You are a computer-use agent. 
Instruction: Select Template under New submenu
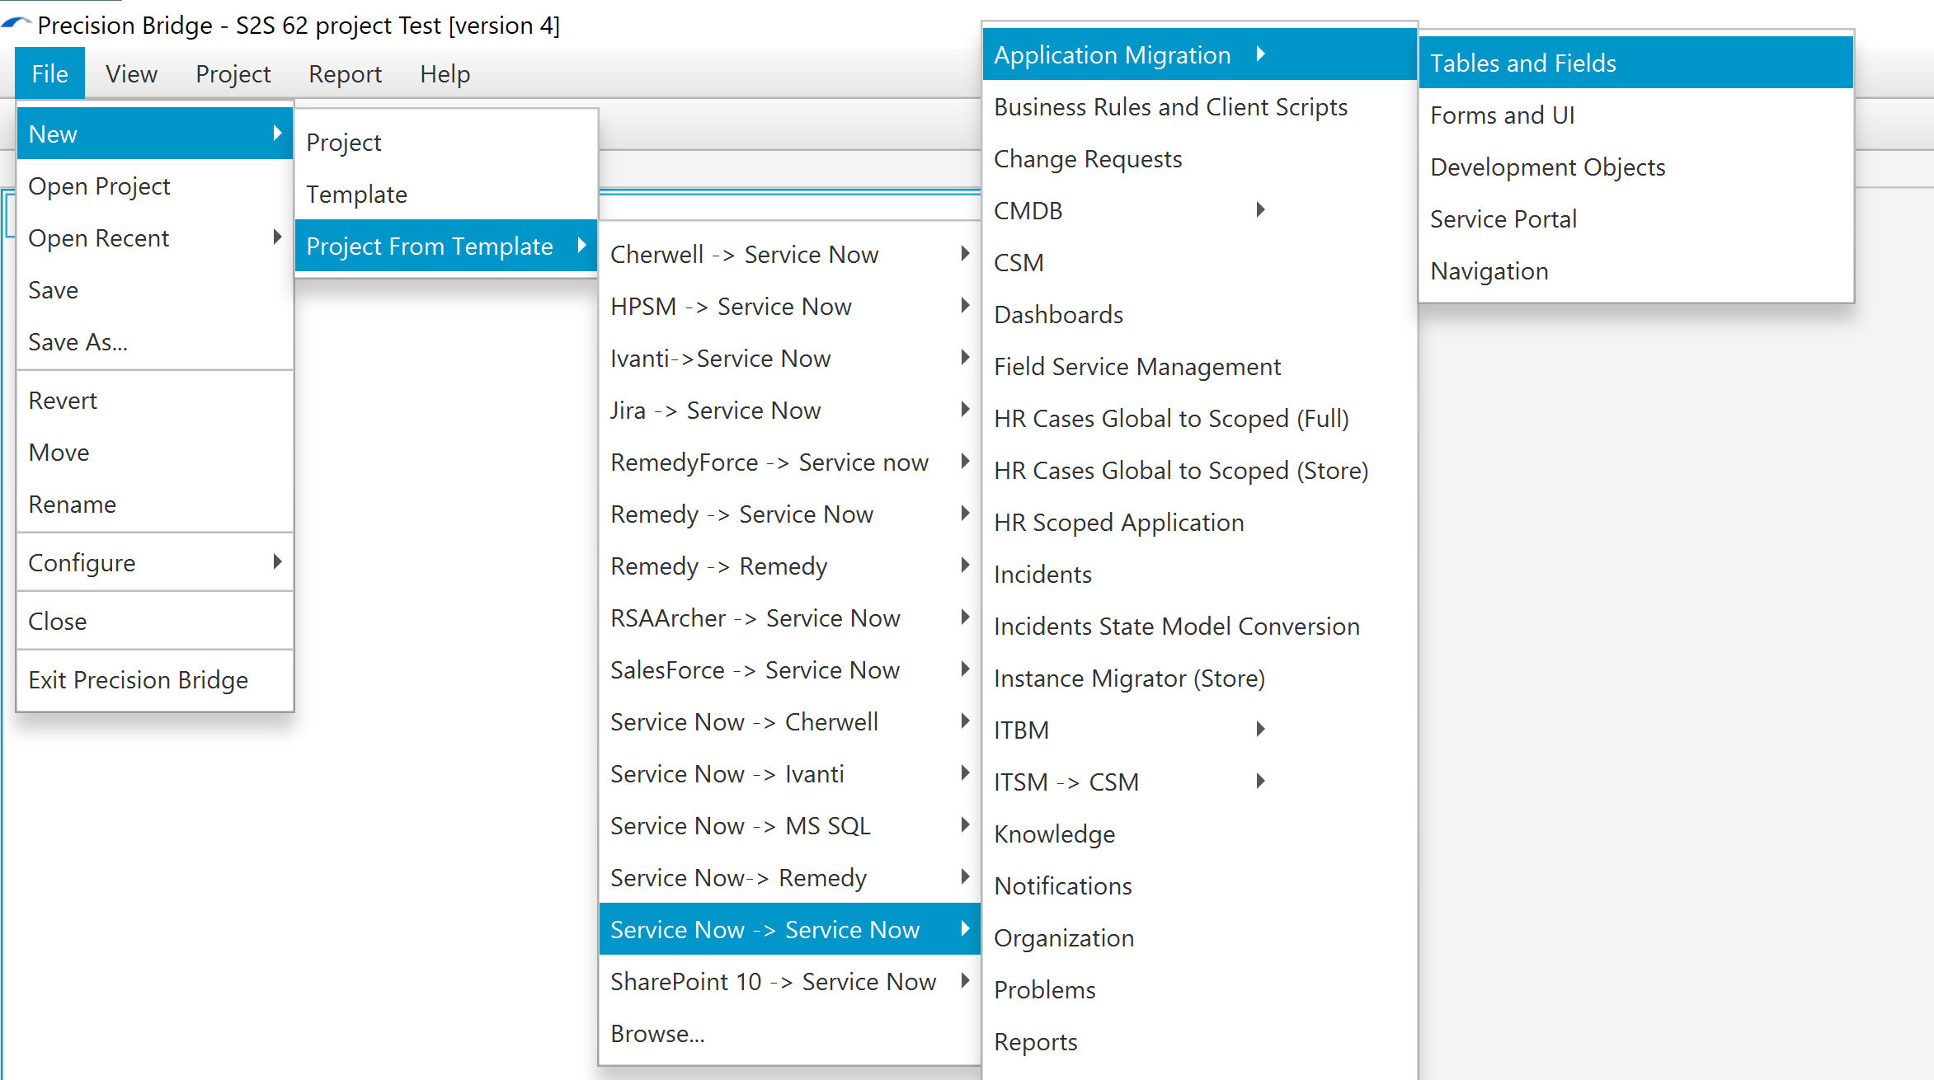point(446,194)
